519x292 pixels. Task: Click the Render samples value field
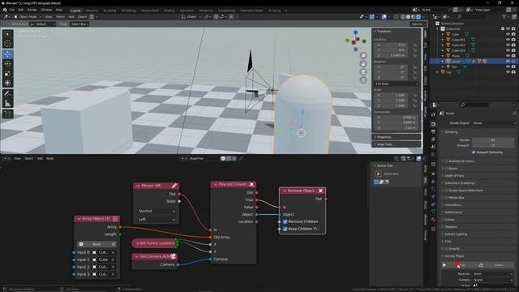(493, 140)
